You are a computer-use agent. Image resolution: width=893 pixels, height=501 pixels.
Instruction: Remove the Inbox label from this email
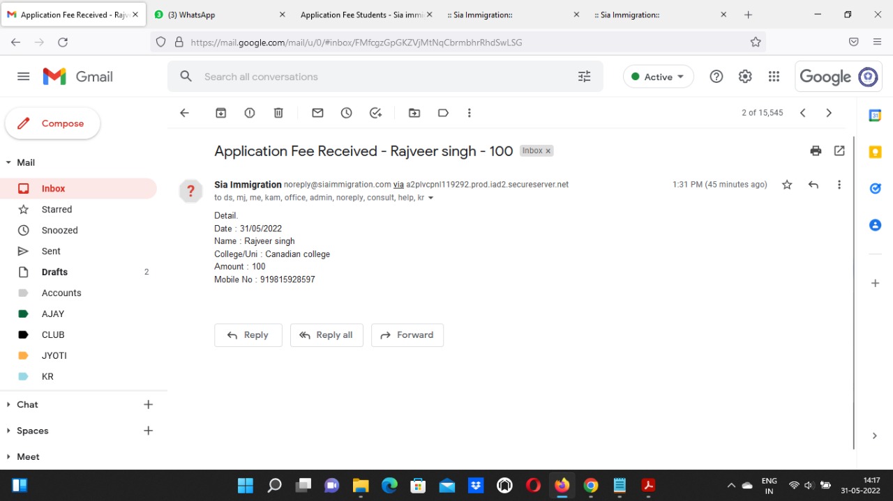click(x=548, y=151)
